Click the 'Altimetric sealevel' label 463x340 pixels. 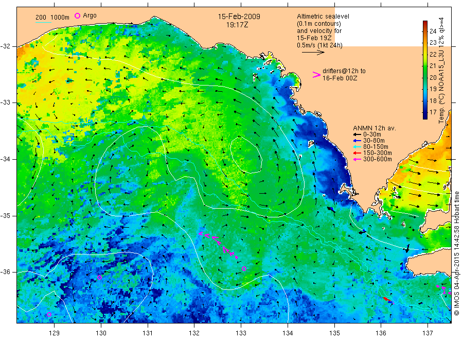(323, 16)
